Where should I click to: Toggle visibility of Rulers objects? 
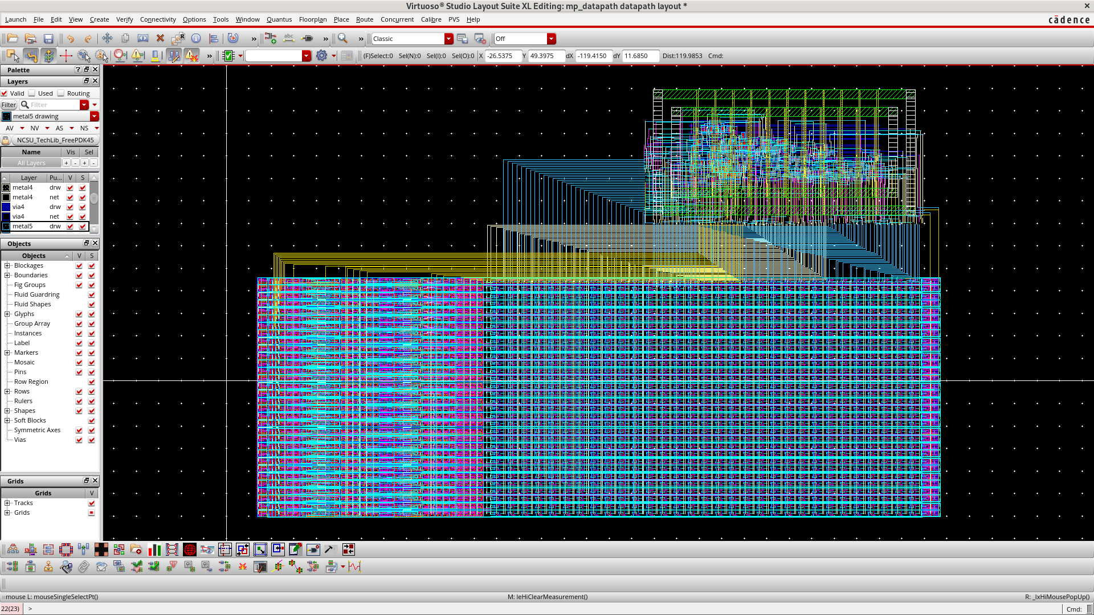pyautogui.click(x=79, y=401)
